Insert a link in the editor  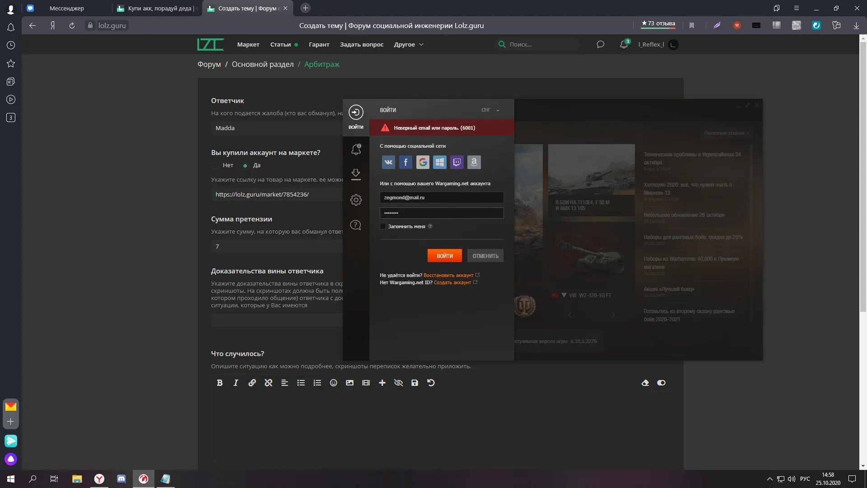coord(252,383)
